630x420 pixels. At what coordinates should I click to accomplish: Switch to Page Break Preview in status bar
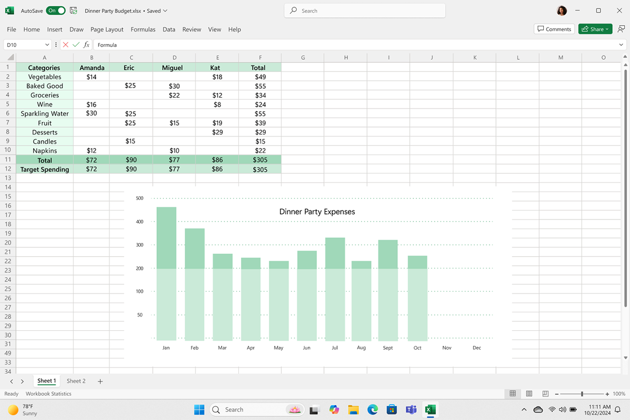[545, 394]
